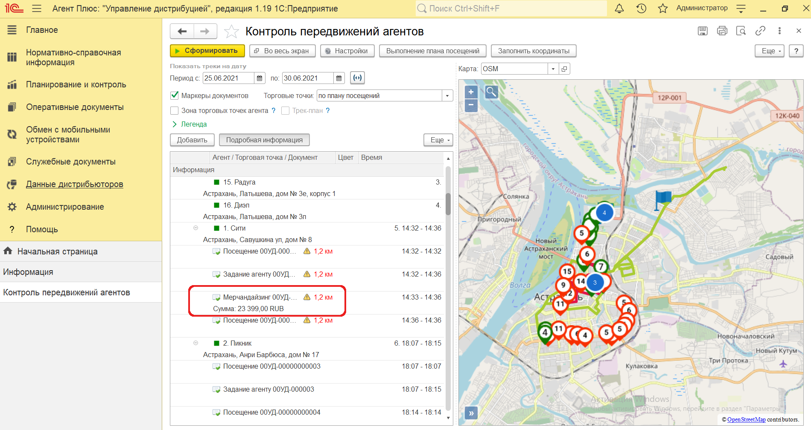The image size is (811, 430).
Task: Click Заполнить координаты button
Action: [x=534, y=51]
